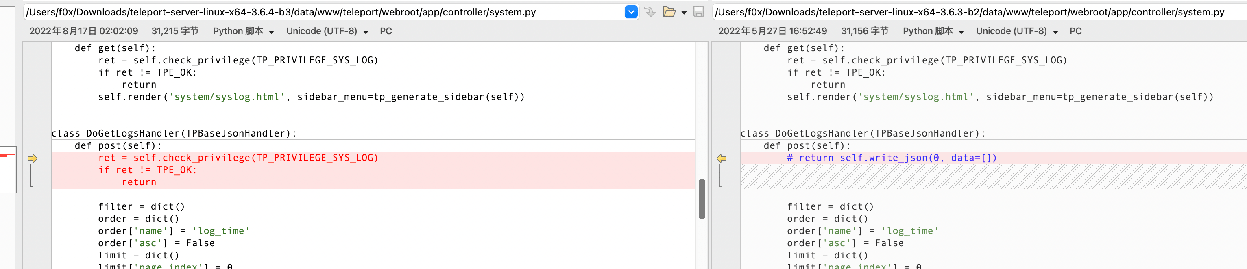Click the left pane's vertical scrollbar thumb

702,199
